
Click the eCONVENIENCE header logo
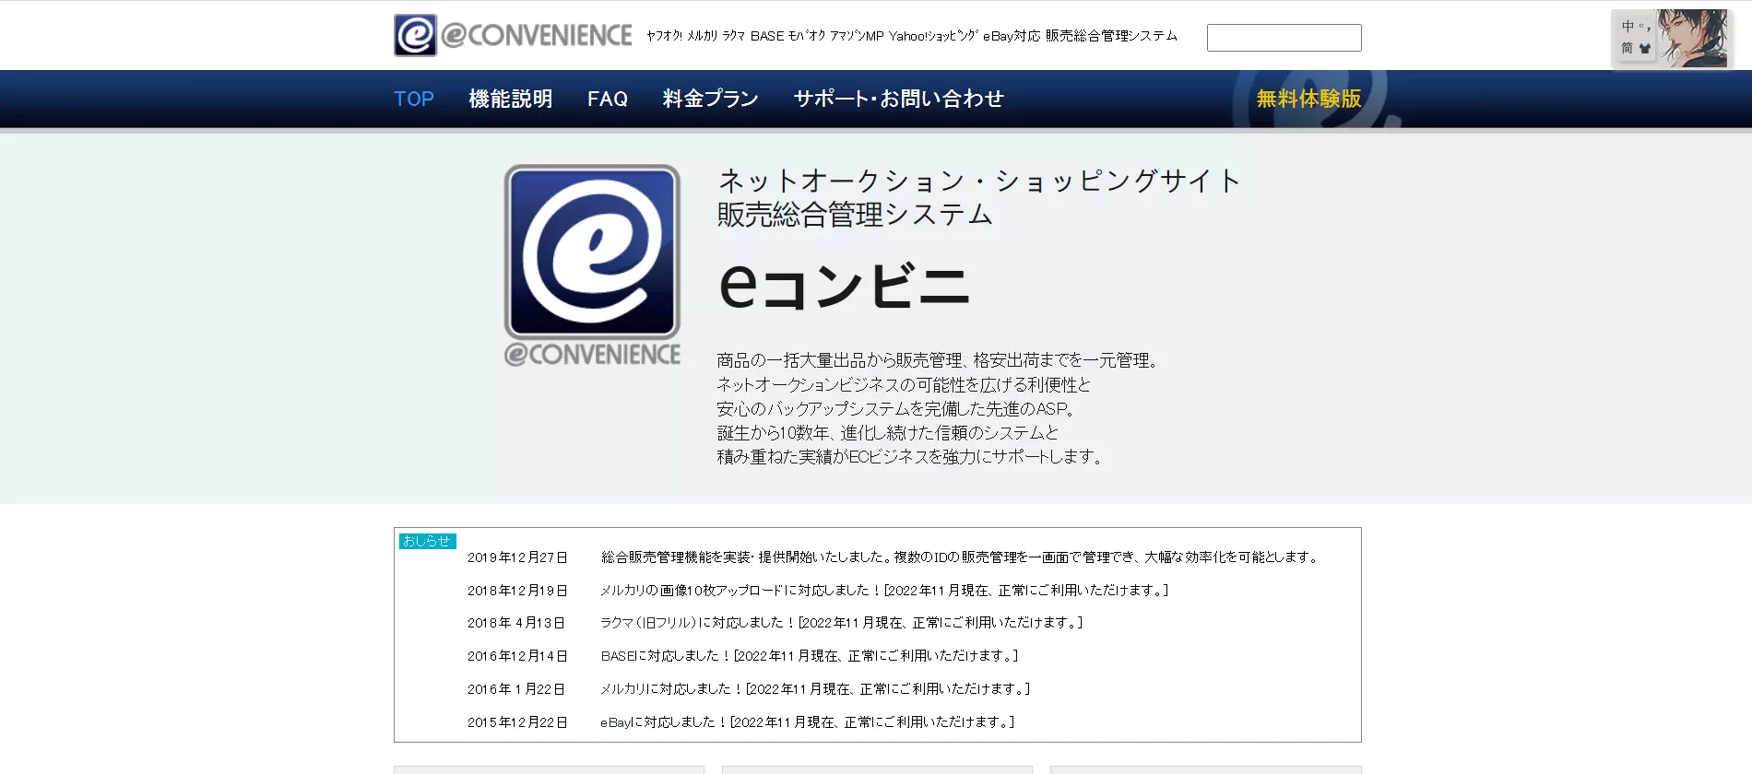pos(513,35)
